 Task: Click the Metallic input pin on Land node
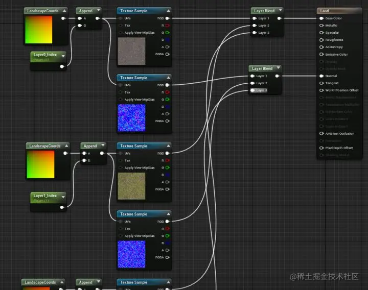pos(321,26)
